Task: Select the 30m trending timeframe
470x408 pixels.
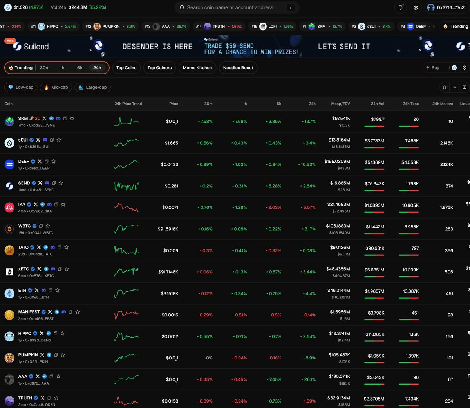Action: pyautogui.click(x=45, y=68)
